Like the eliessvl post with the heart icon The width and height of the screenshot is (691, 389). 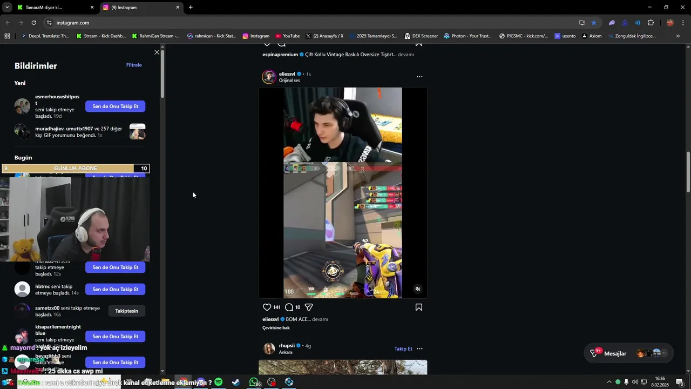point(267,307)
